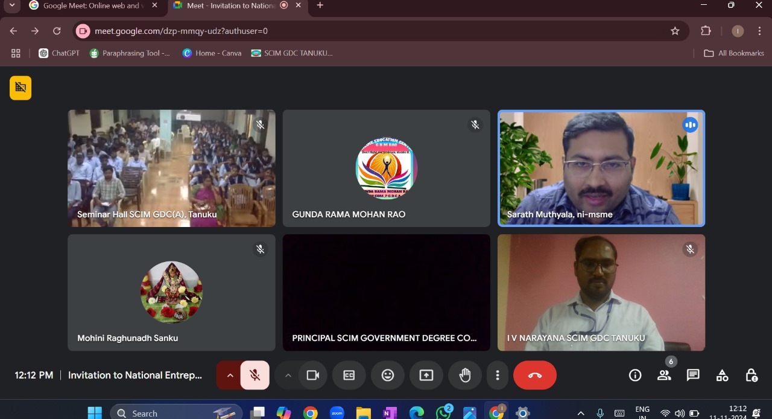Open more options three-dot menu
Image resolution: width=772 pixels, height=419 pixels.
coord(497,376)
